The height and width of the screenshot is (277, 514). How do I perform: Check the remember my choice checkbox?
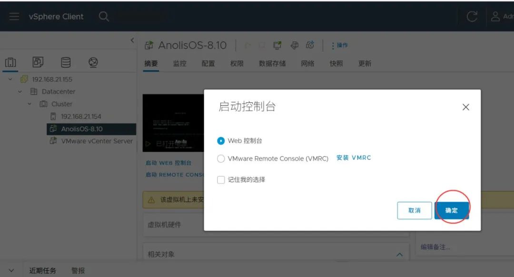coord(221,179)
